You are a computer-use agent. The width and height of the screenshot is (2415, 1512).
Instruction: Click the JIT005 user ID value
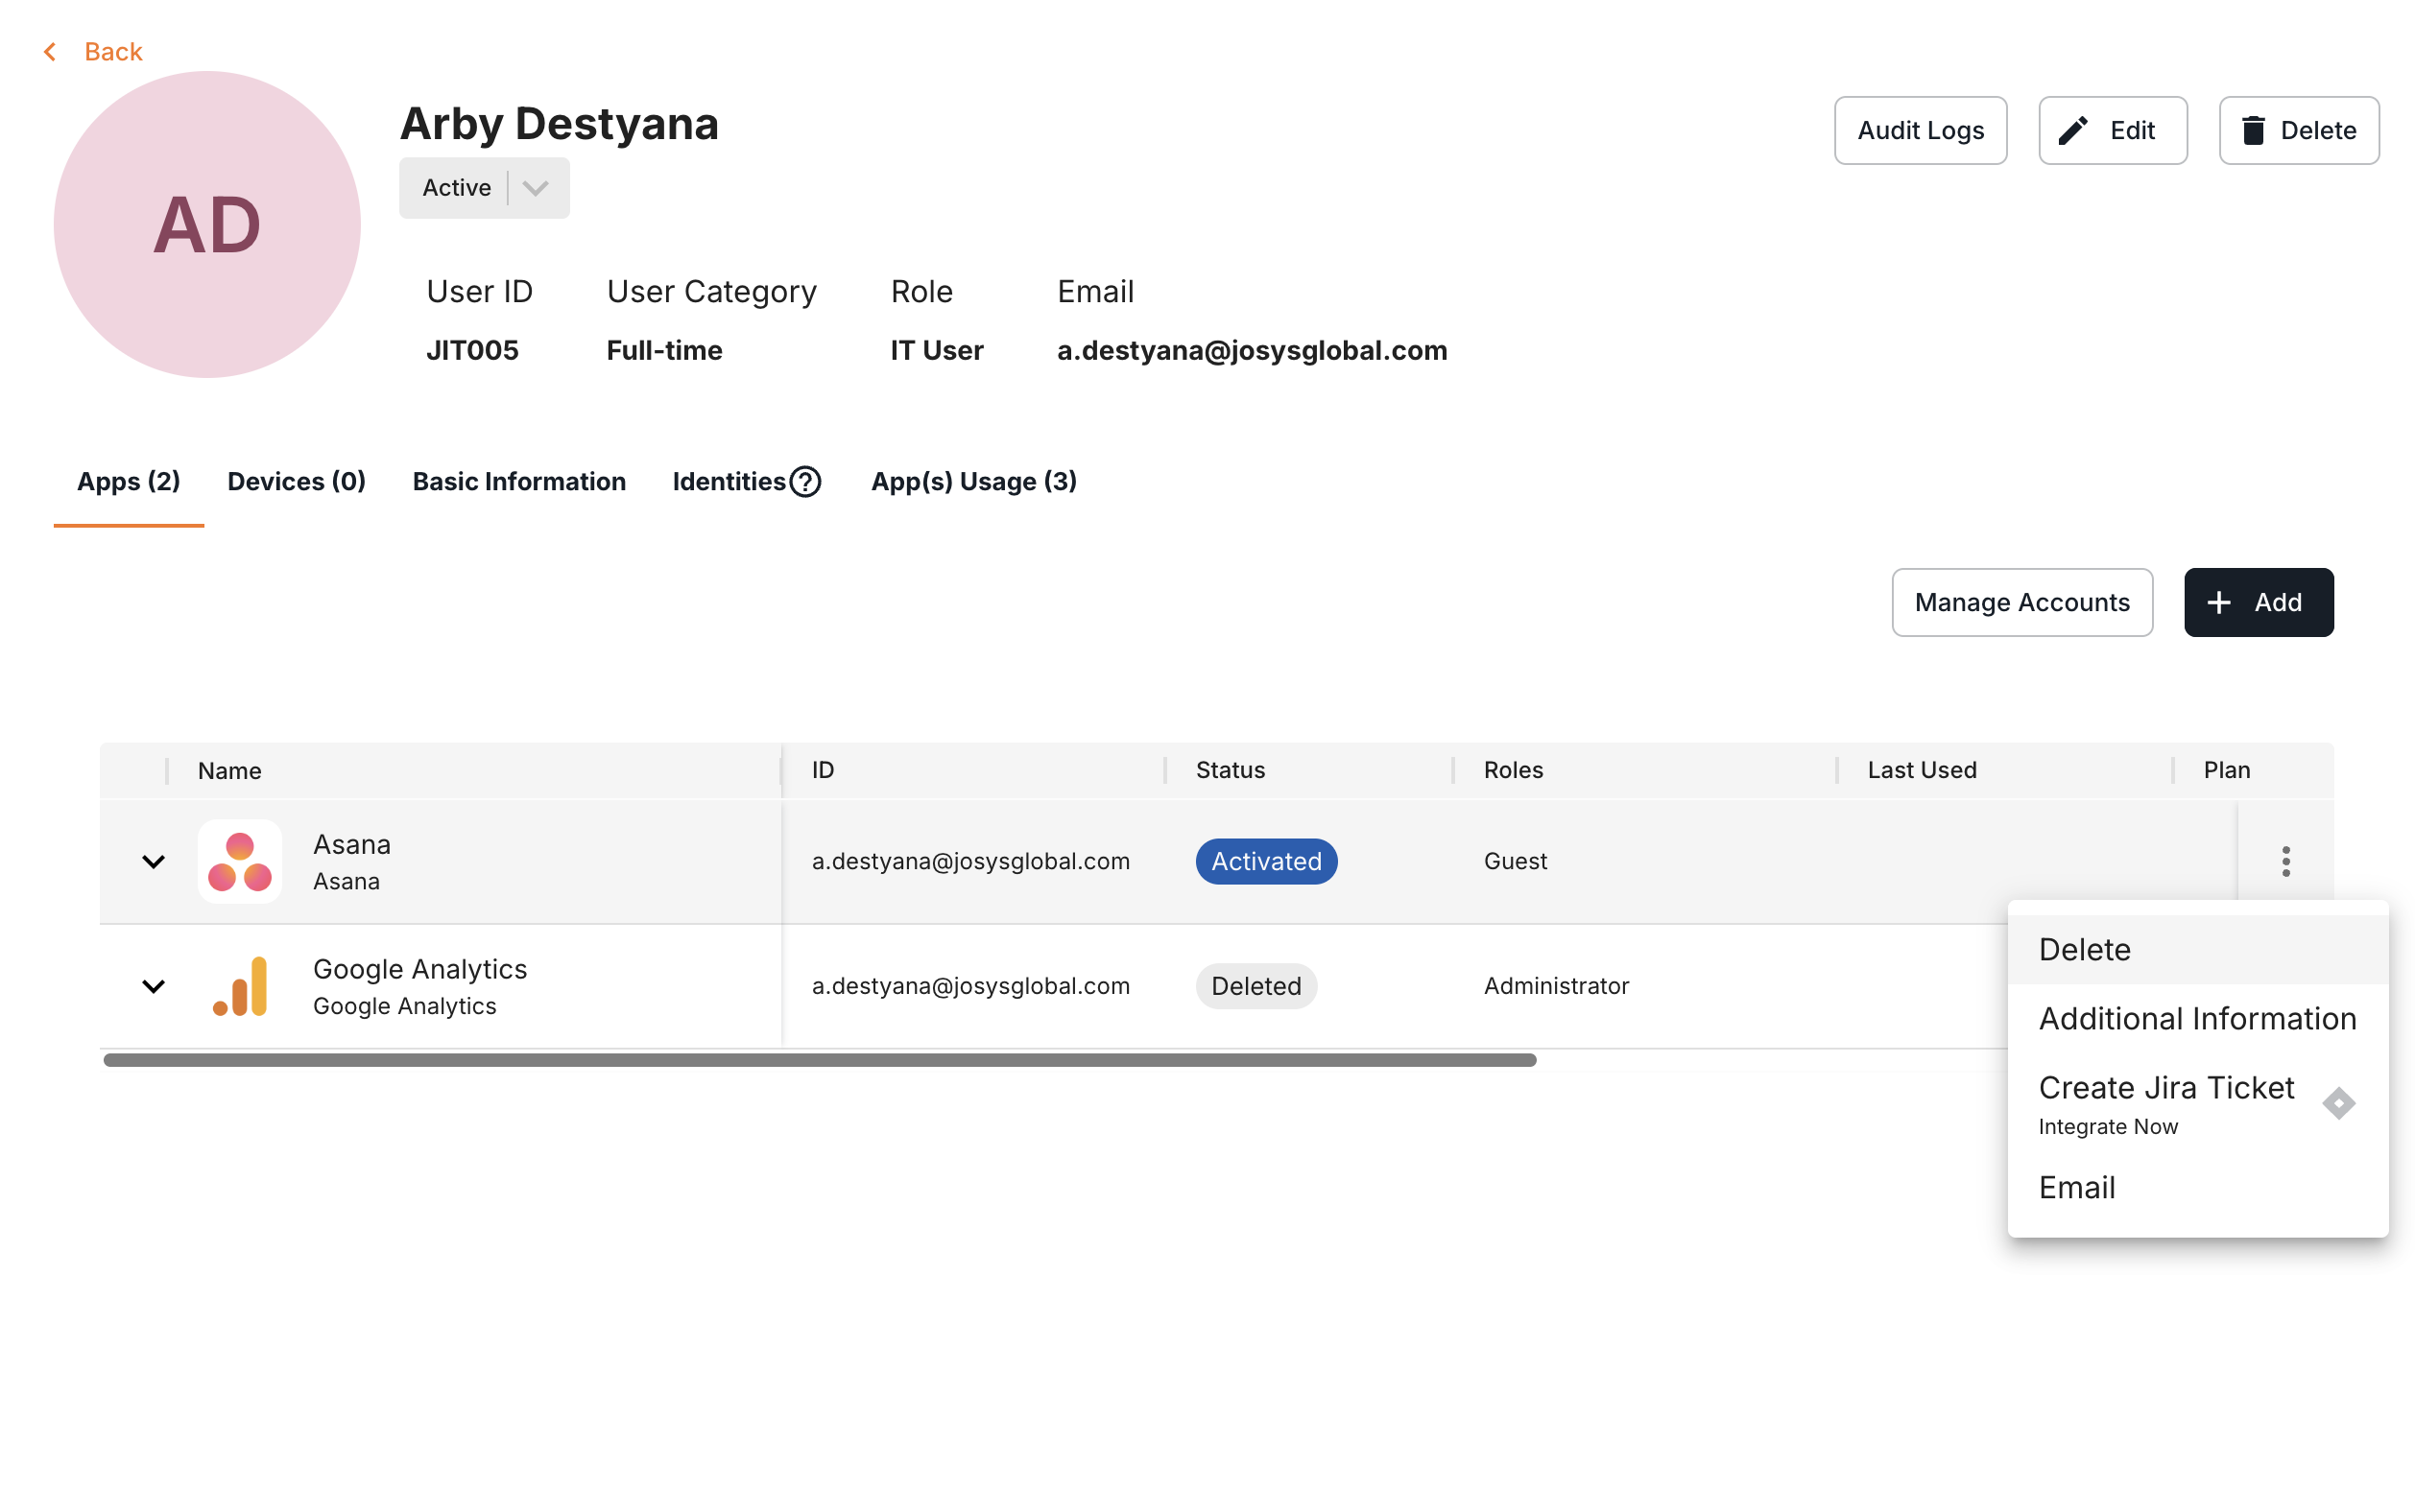472,350
